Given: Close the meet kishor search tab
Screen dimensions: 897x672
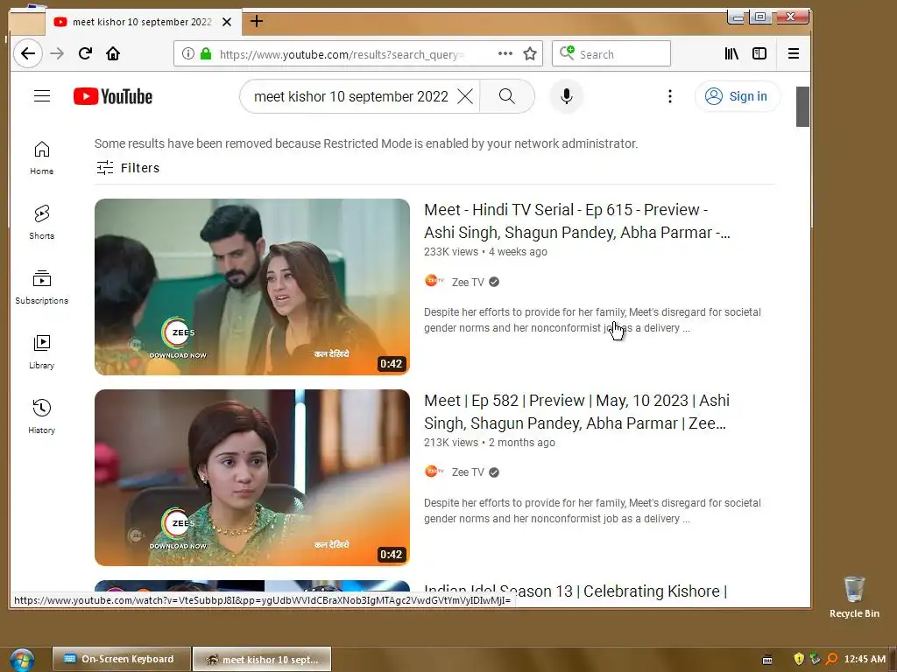Looking at the screenshot, I should [227, 22].
